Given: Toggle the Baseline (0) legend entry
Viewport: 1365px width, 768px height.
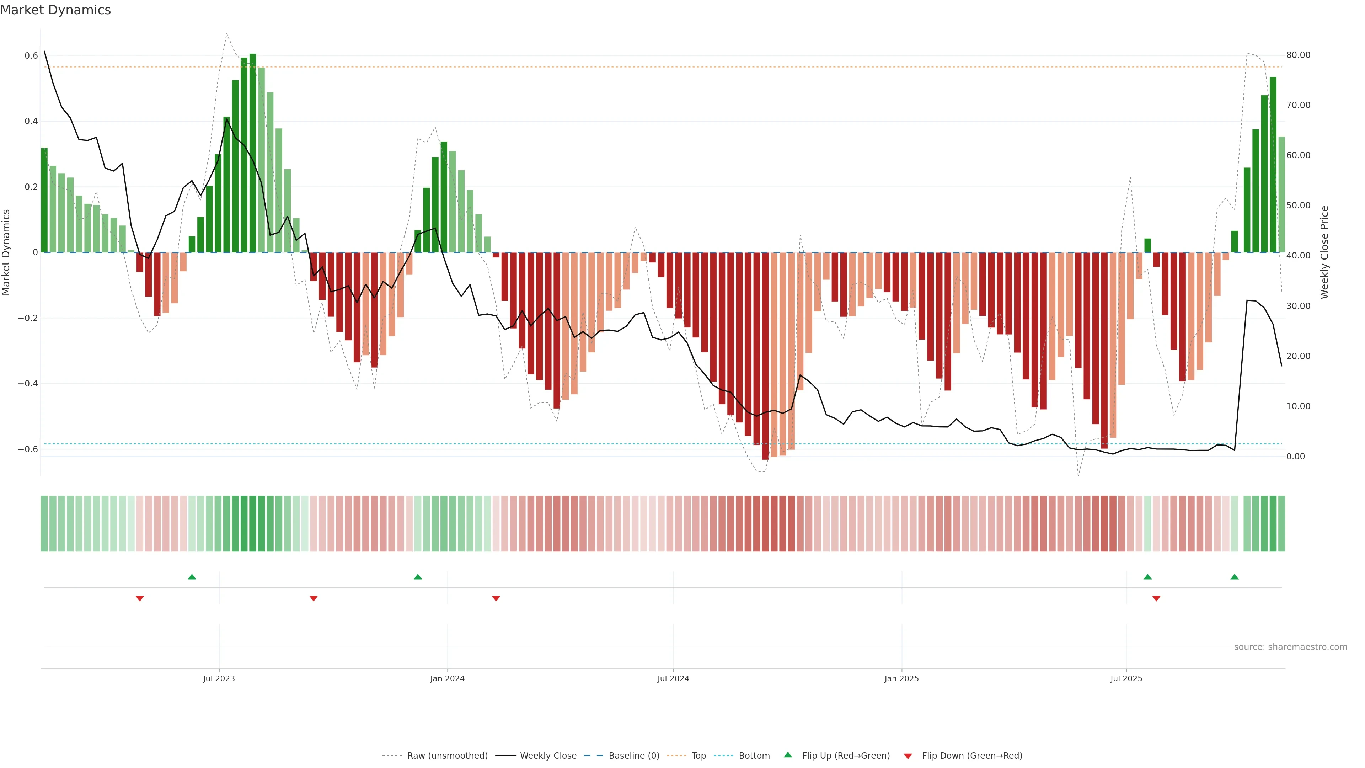Looking at the screenshot, I should point(634,755).
